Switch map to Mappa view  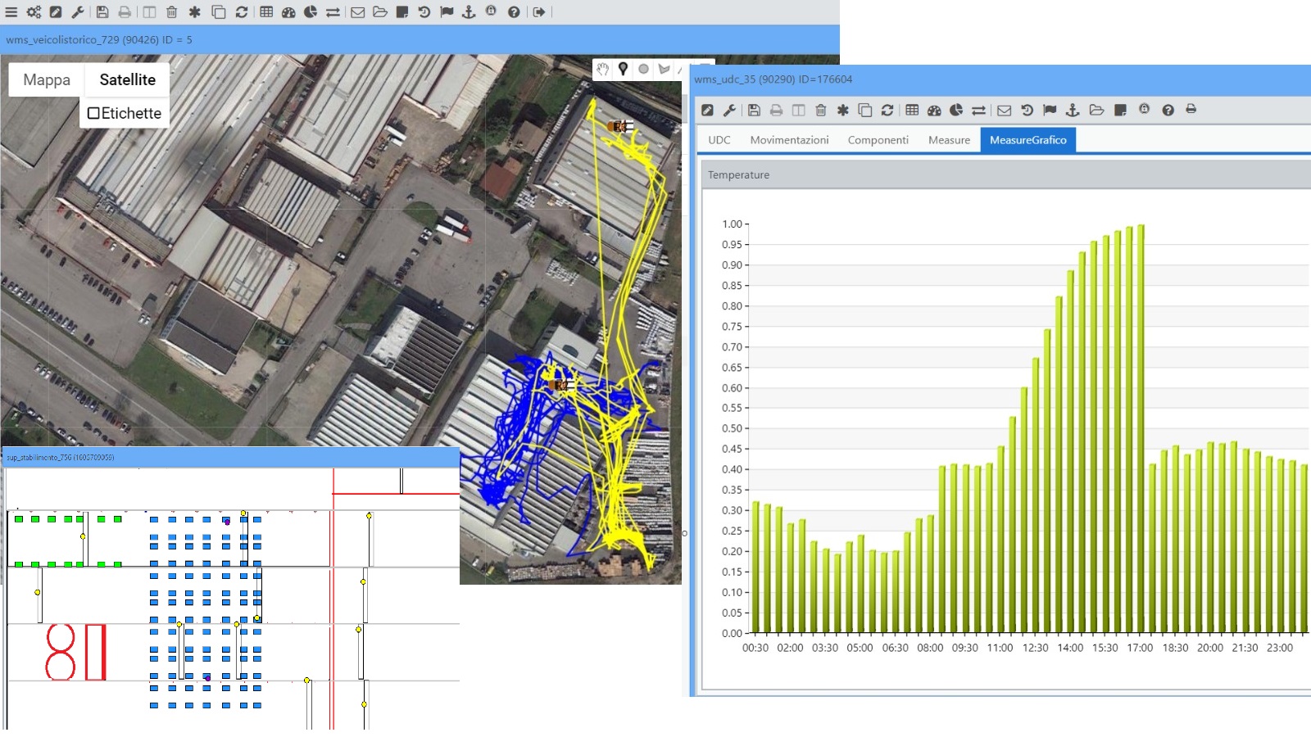(x=47, y=79)
